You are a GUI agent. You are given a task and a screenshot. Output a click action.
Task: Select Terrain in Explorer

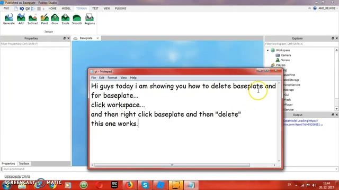(286, 60)
